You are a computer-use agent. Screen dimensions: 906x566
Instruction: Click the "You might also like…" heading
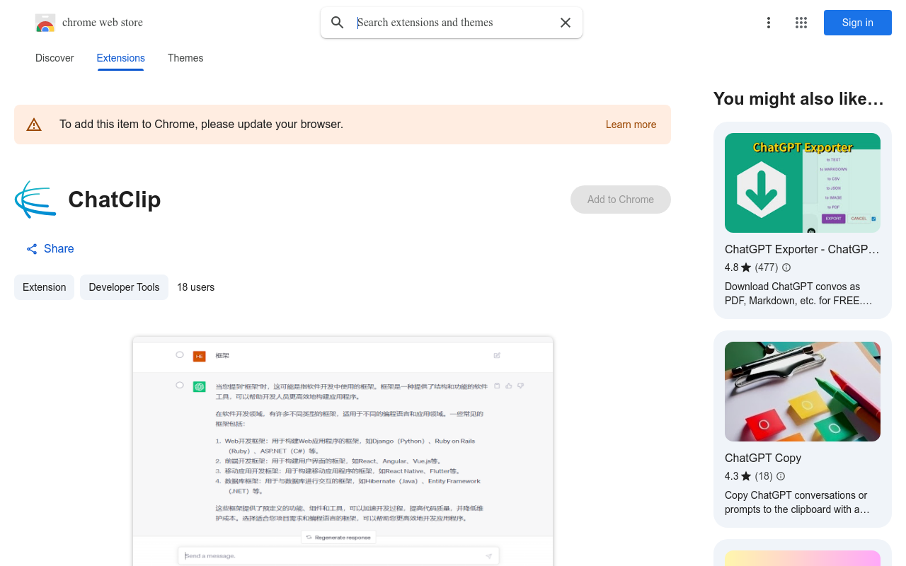point(799,99)
